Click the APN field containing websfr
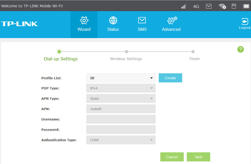251x164 pixels. pyautogui.click(x=121, y=109)
